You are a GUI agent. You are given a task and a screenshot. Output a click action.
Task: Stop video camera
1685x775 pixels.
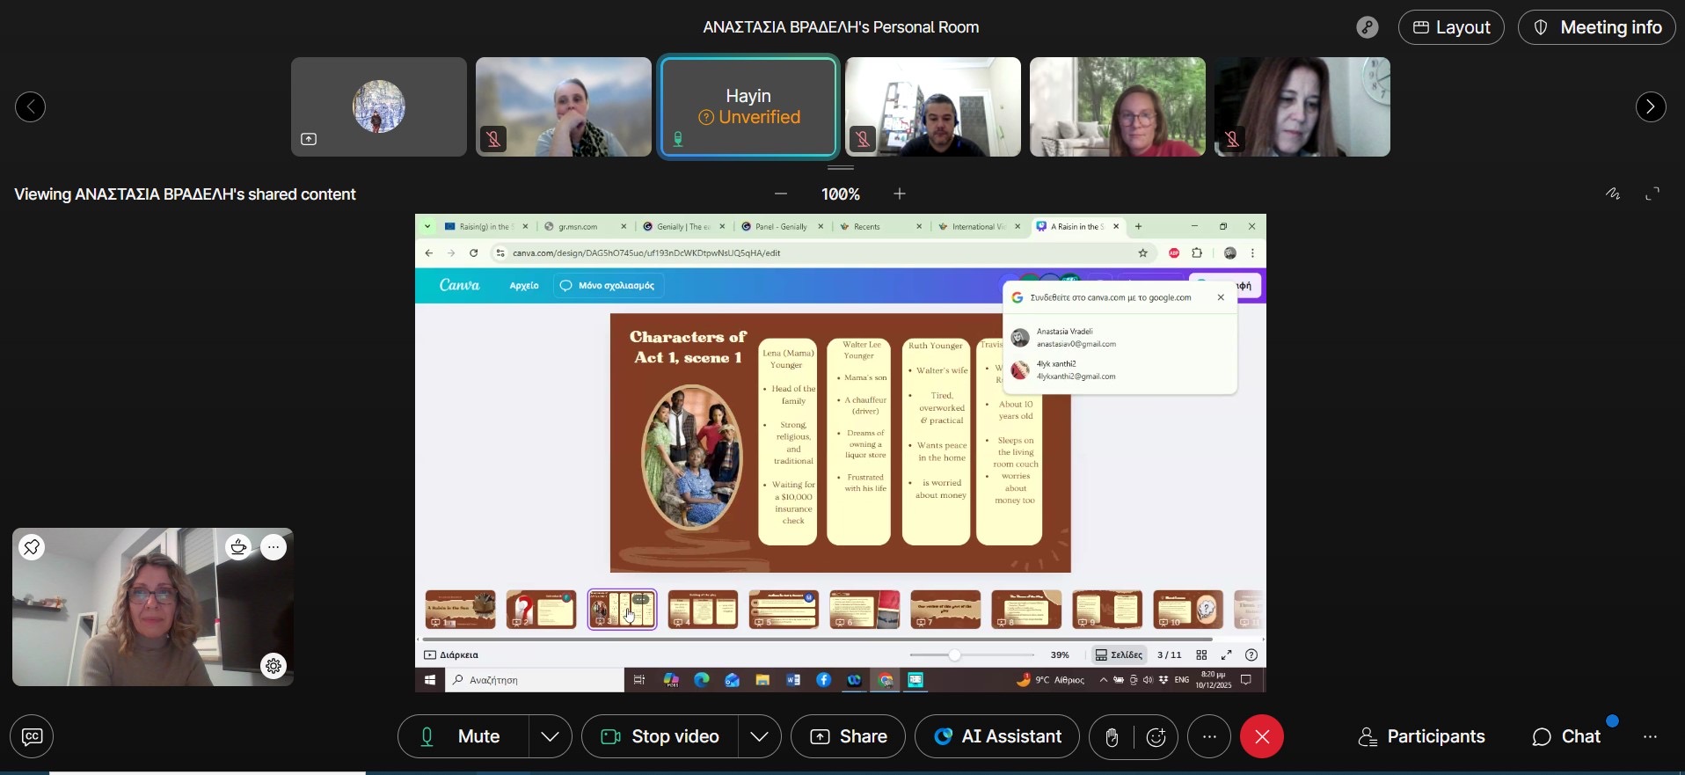(660, 736)
